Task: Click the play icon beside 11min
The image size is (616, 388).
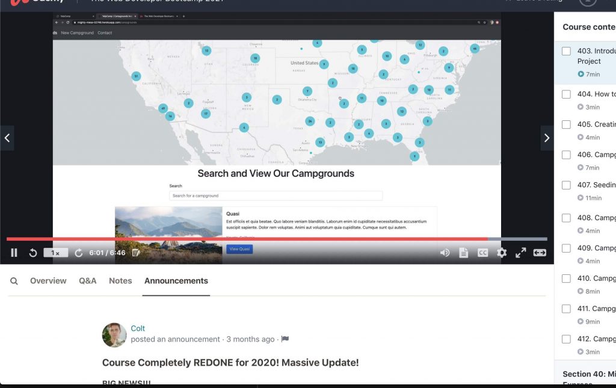Action: tap(581, 197)
